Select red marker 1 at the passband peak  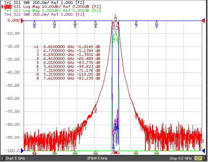click(115, 18)
